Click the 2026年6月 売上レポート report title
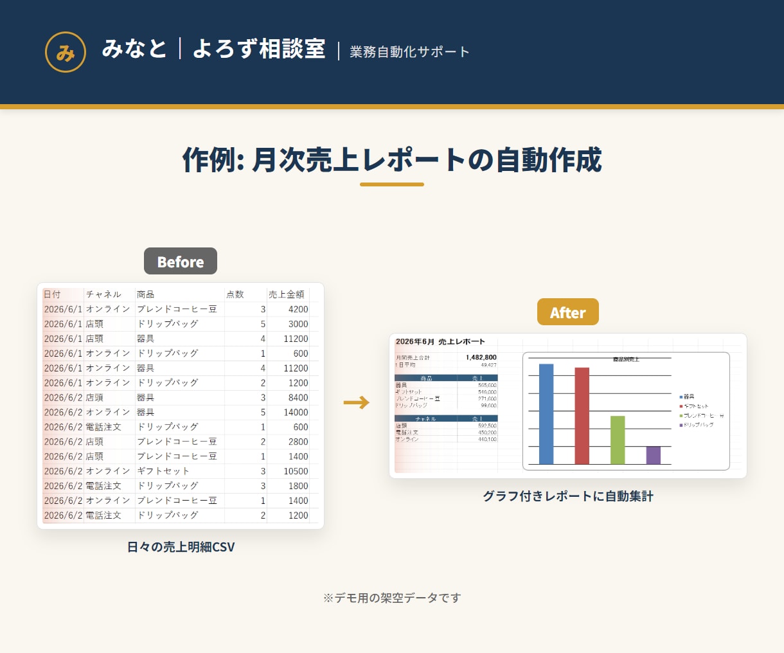 click(x=440, y=341)
